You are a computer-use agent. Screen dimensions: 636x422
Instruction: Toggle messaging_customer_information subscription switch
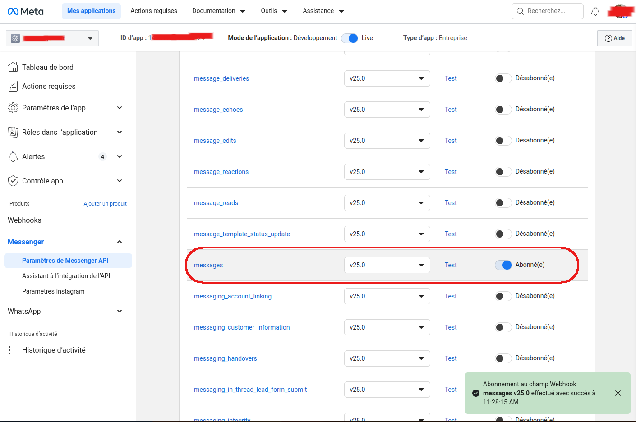(x=503, y=327)
